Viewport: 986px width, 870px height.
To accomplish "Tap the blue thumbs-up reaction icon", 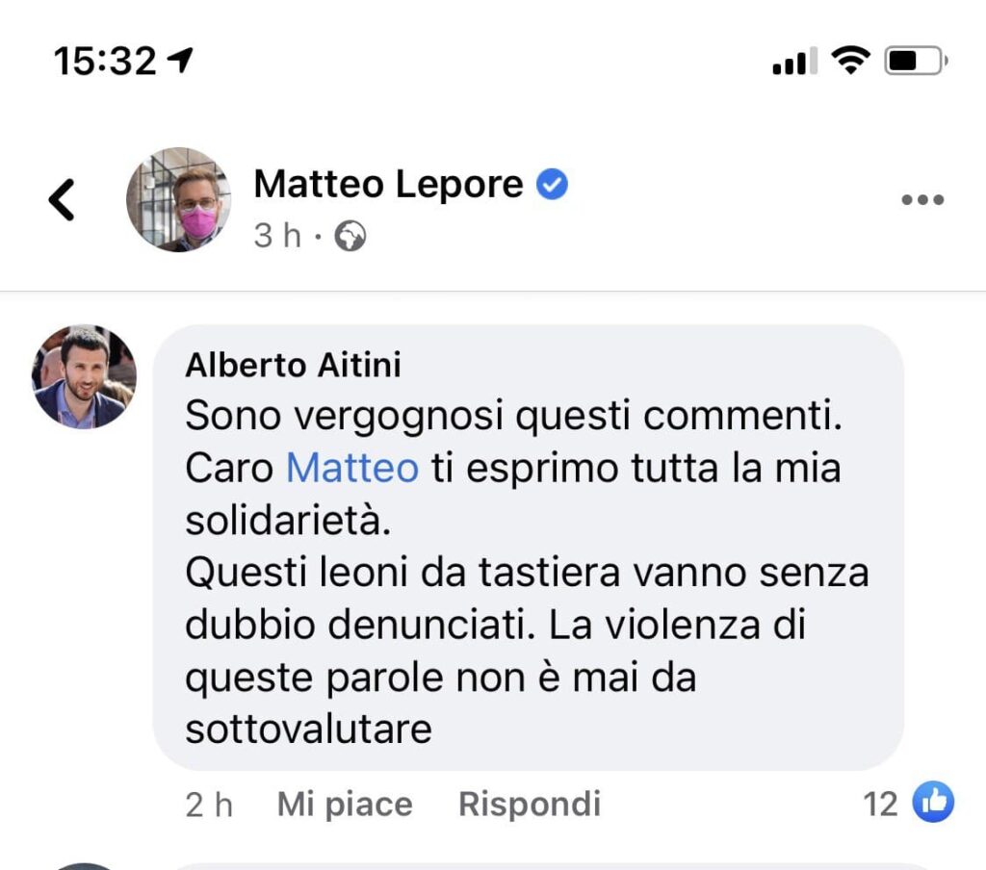I will [932, 803].
